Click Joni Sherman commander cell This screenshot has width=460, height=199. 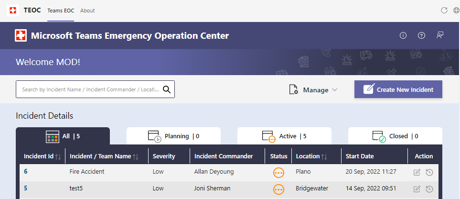[x=213, y=188]
